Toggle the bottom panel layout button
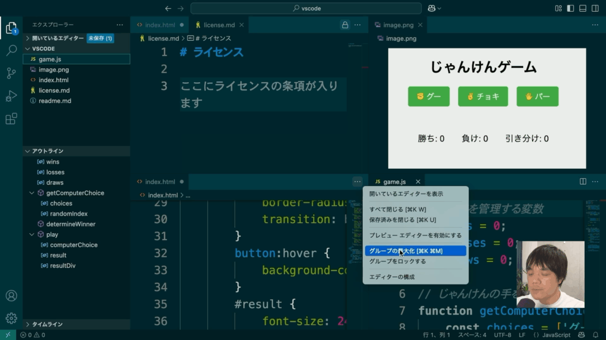Viewport: 606px width, 340px height. 583,8
